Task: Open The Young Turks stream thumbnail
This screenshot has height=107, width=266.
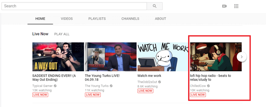Action: click(x=111, y=57)
